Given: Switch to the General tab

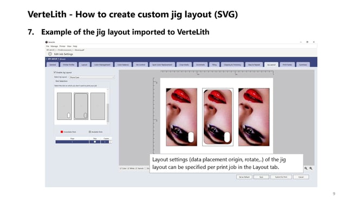Looking at the screenshot, I should pyautogui.click(x=53, y=65).
